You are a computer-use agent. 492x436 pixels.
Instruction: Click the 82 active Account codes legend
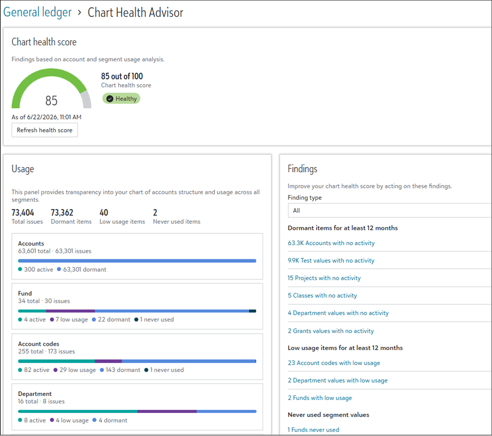click(x=33, y=370)
